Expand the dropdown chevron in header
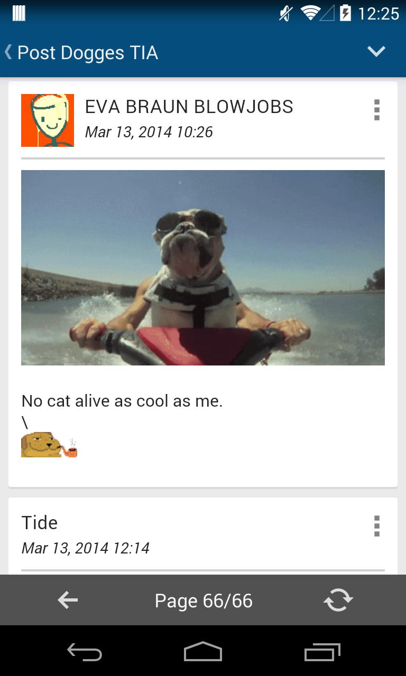The image size is (406, 676). [x=376, y=51]
